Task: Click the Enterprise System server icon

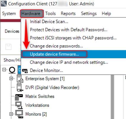Action: (20, 79)
